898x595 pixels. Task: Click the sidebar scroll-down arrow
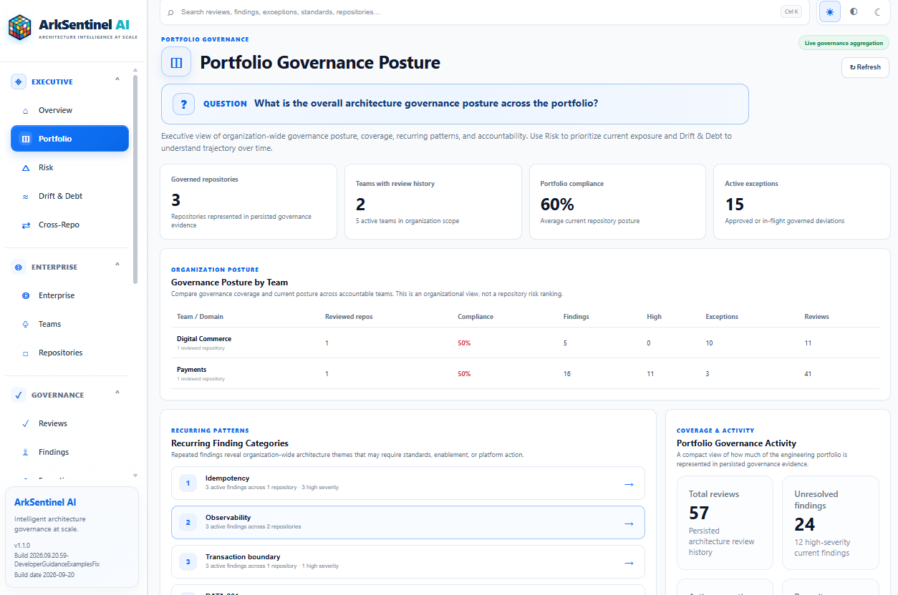135,476
